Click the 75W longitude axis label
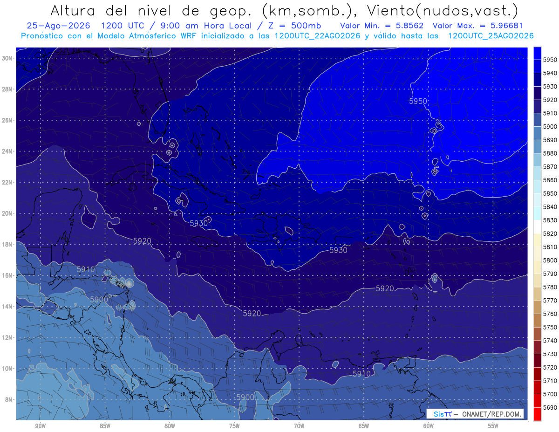The image size is (559, 432). coord(234,426)
